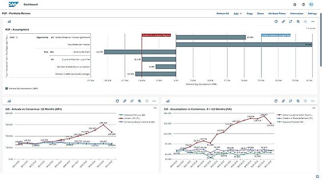Toggle Consensus Baseline Demand legend in APJ chart
Image resolution: width=322 pixels, height=180 pixels.
click(x=137, y=122)
